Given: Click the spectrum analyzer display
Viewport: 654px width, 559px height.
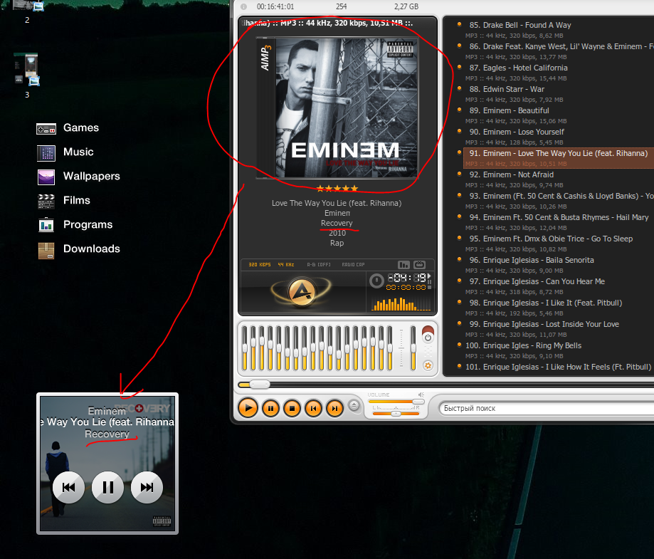Looking at the screenshot, I should pyautogui.click(x=401, y=304).
